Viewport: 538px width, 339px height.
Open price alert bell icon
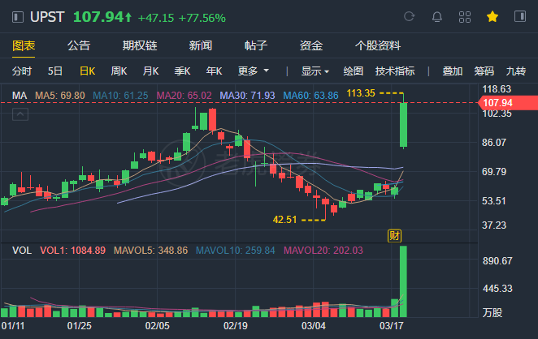coord(436,16)
